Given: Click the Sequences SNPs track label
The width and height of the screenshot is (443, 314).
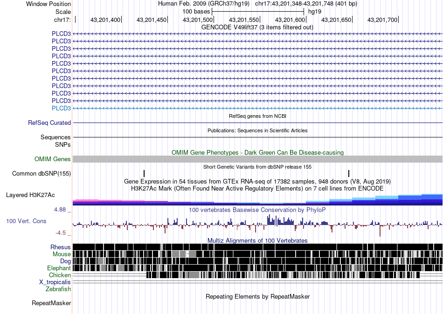Looking at the screenshot, I should tap(55, 141).
